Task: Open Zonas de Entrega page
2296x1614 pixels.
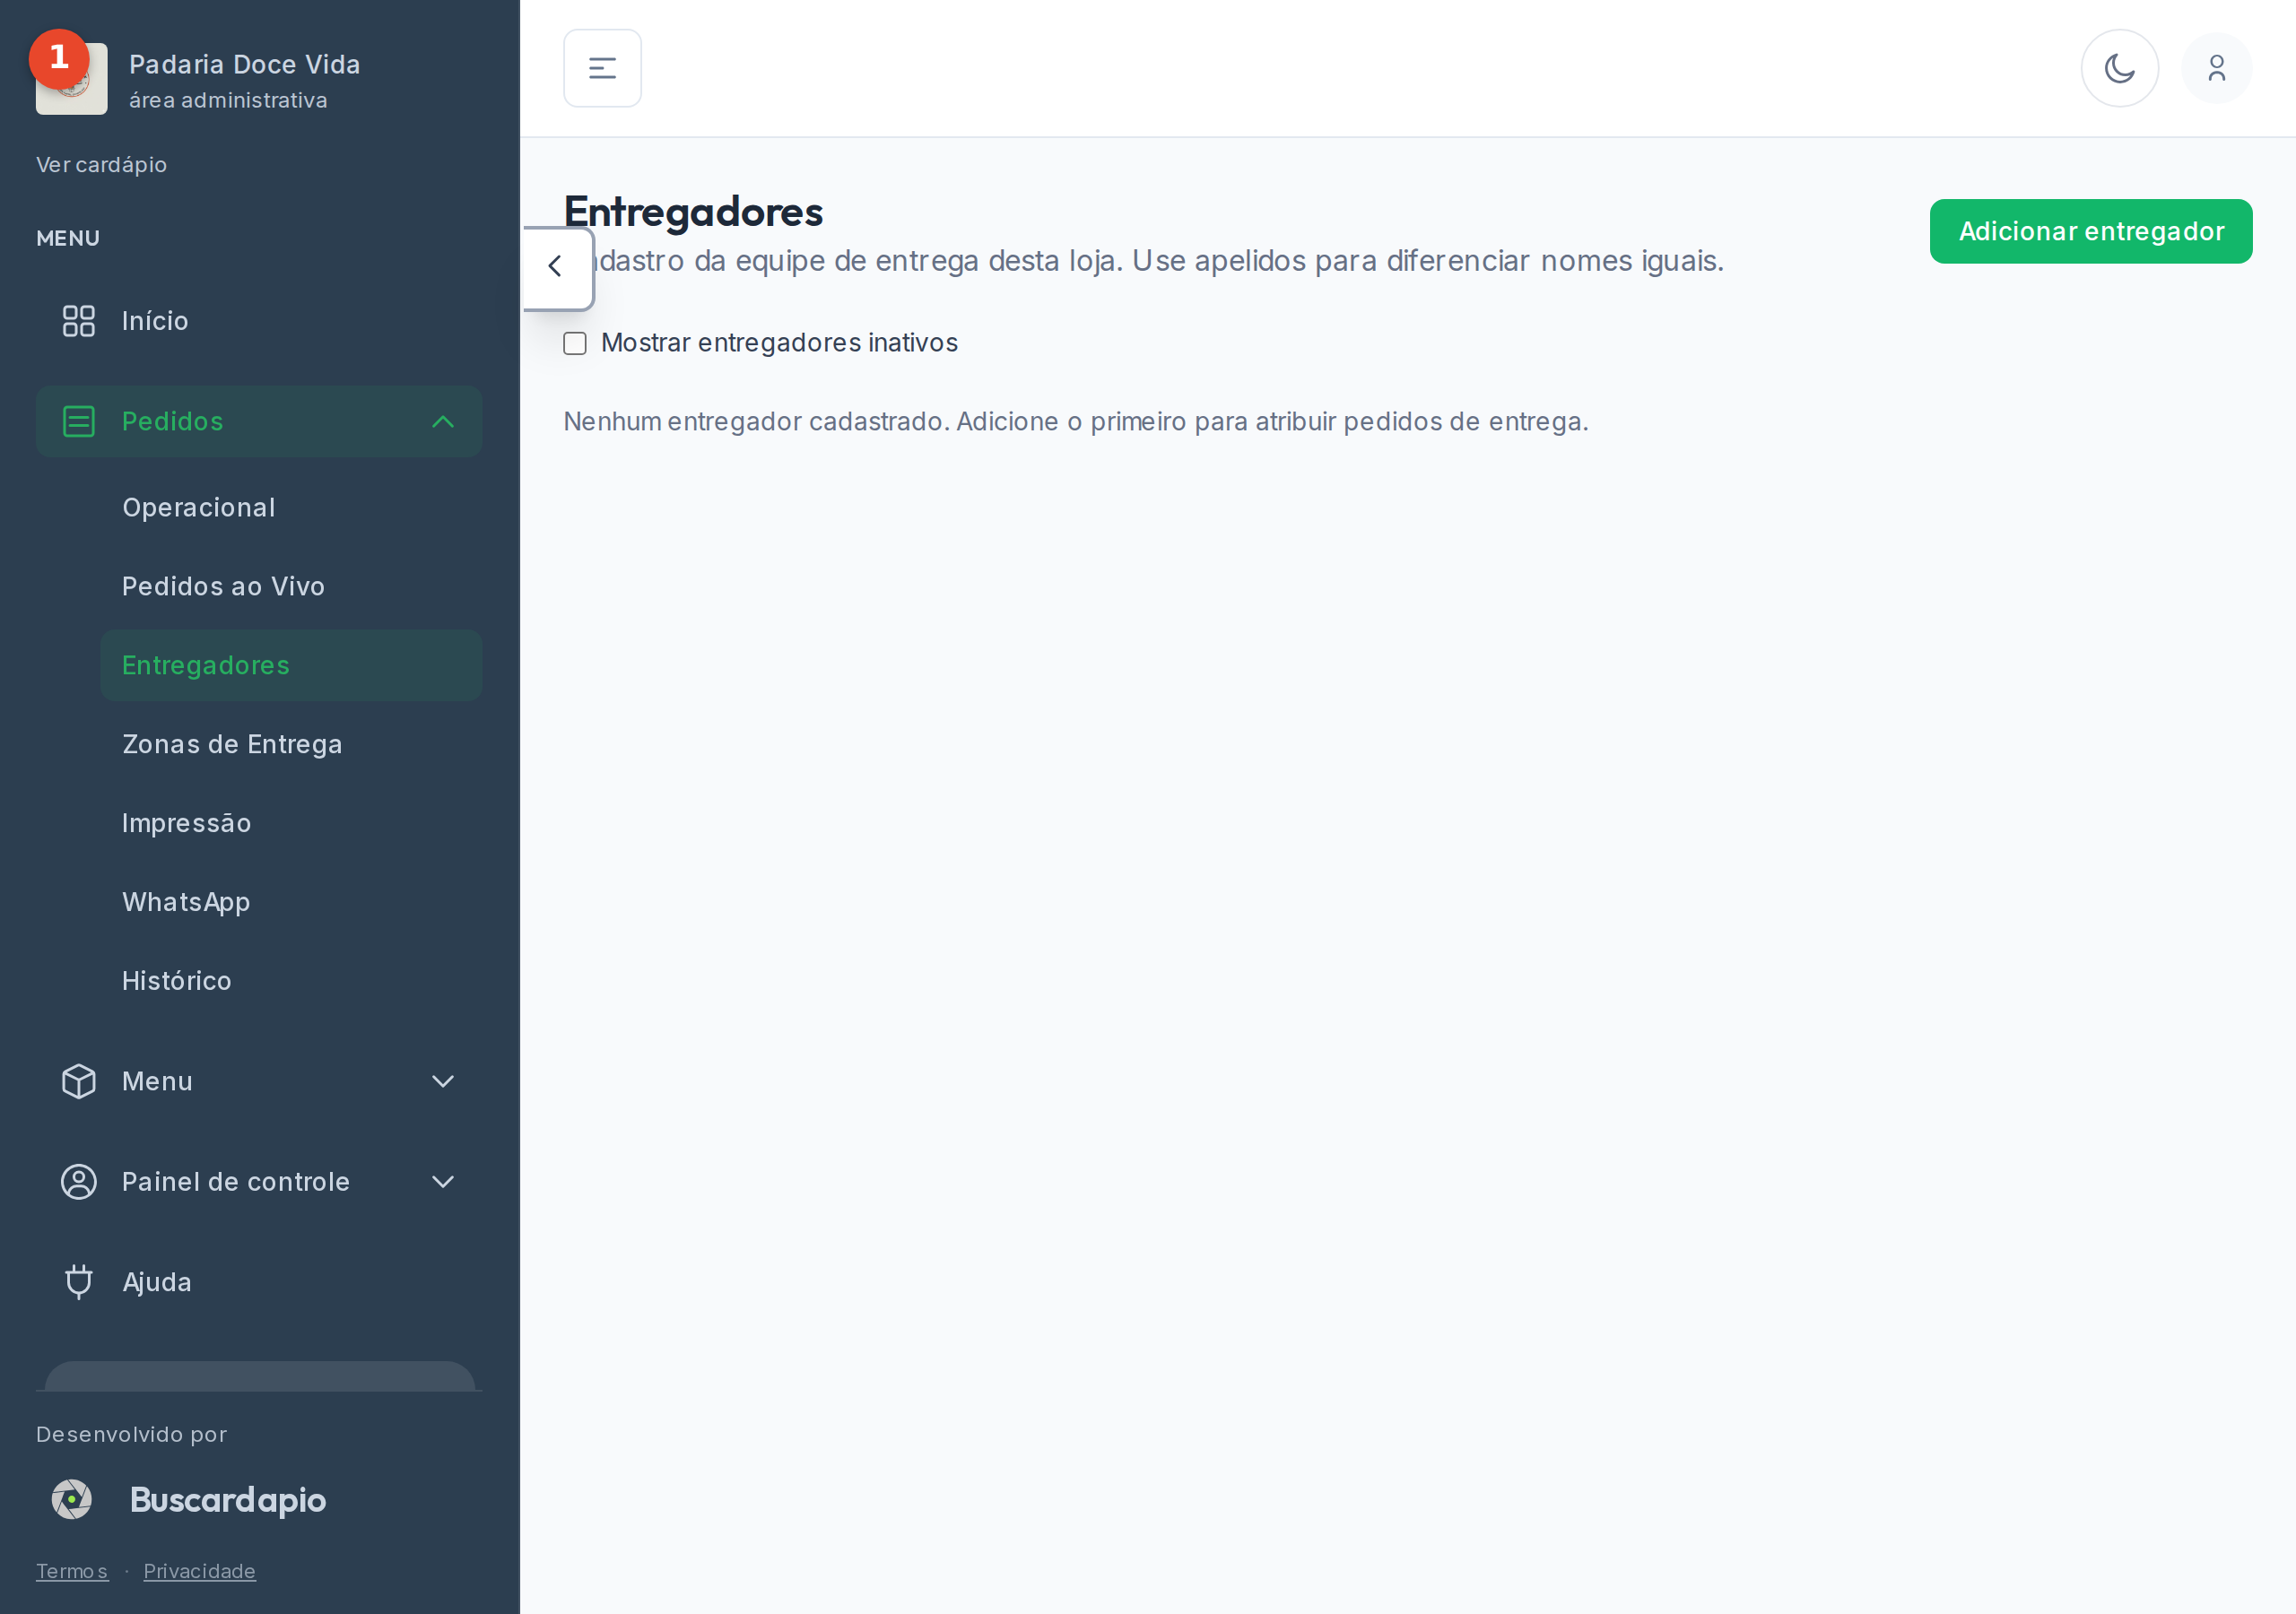Action: 291,744
